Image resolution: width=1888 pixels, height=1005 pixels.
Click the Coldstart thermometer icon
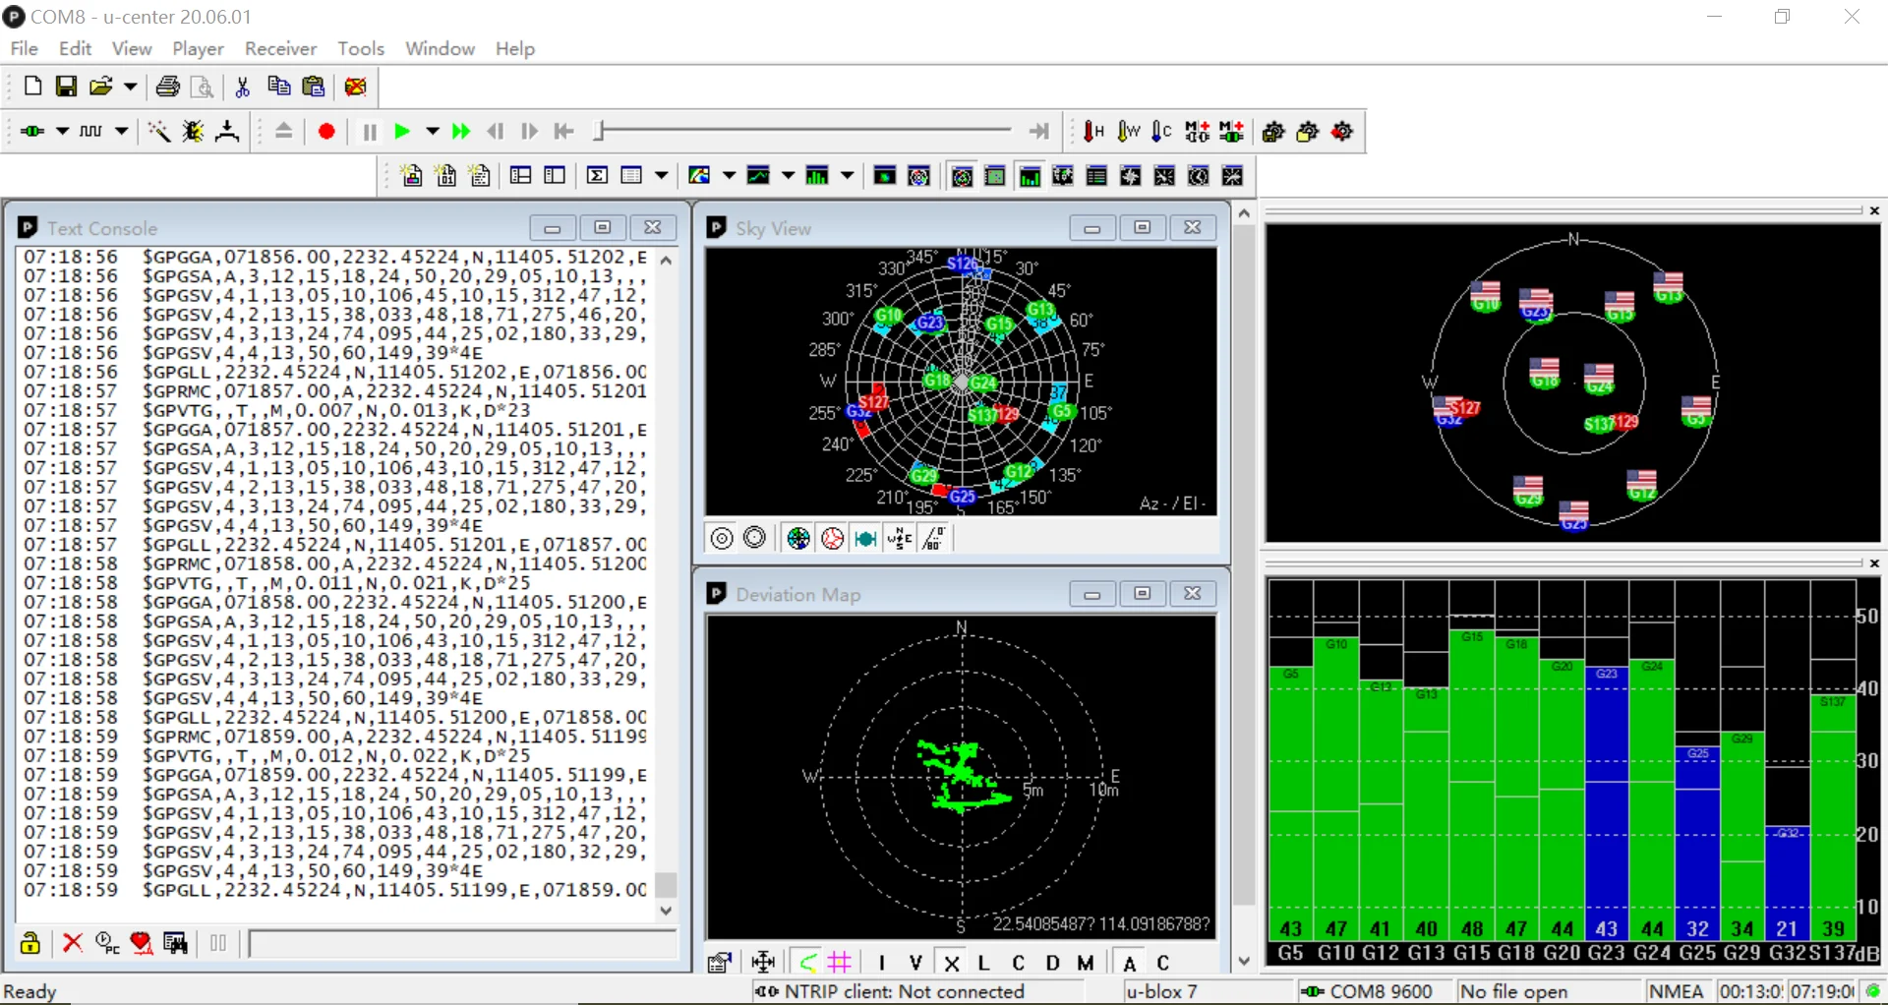(x=1161, y=132)
